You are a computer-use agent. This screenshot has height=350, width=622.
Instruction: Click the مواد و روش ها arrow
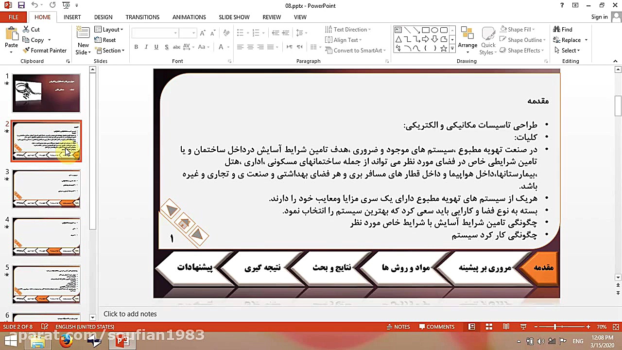click(x=401, y=268)
